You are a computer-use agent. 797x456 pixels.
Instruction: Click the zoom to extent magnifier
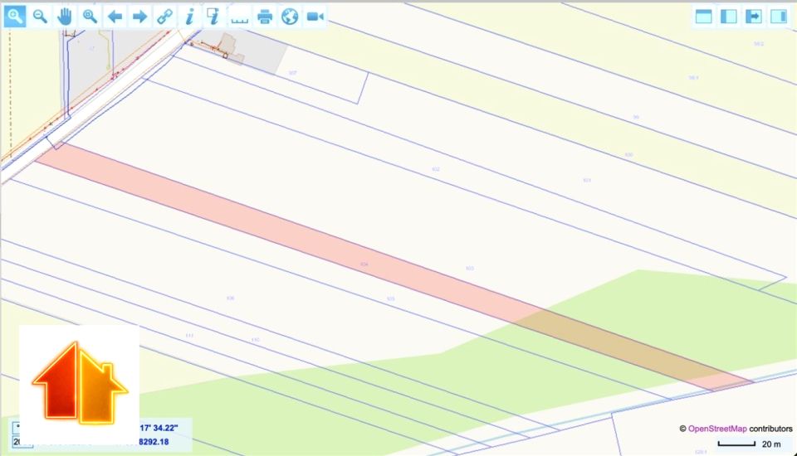[90, 17]
